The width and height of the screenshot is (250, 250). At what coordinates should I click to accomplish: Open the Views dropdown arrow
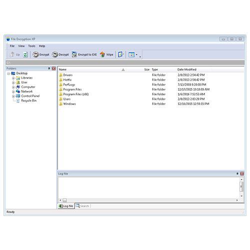[136, 54]
